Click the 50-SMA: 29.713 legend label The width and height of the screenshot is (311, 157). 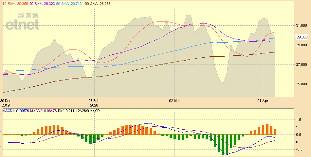pos(69,4)
